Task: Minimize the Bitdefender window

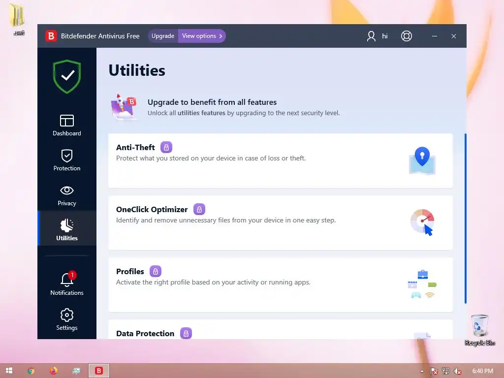Action: click(x=434, y=36)
